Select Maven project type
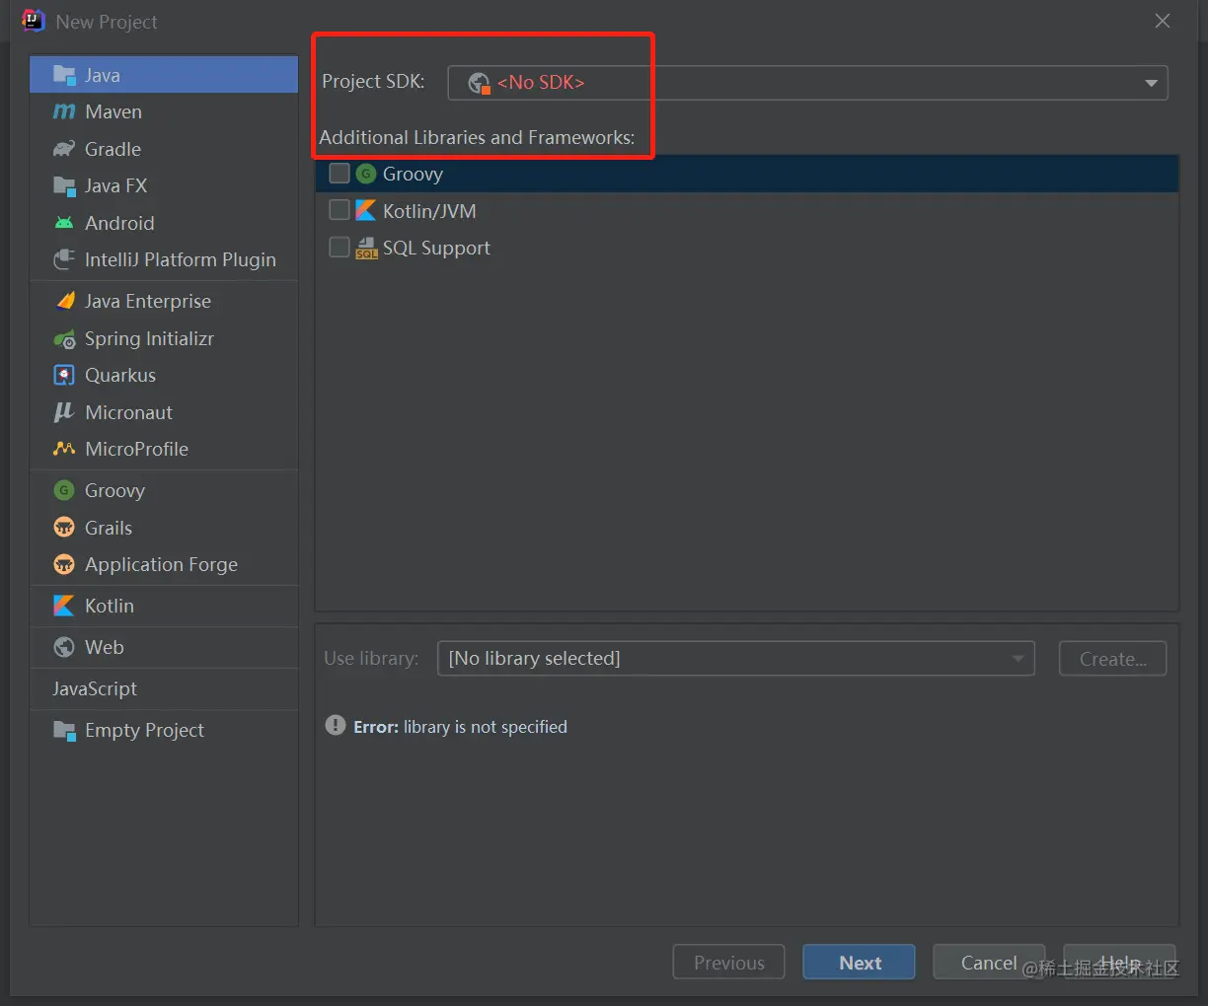Image resolution: width=1208 pixels, height=1006 pixels. click(x=164, y=112)
